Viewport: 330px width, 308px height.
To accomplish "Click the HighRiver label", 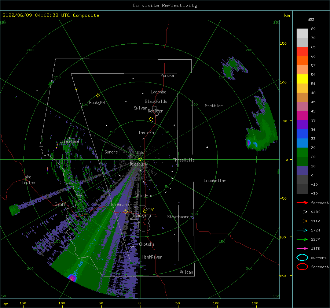I will (152, 257).
